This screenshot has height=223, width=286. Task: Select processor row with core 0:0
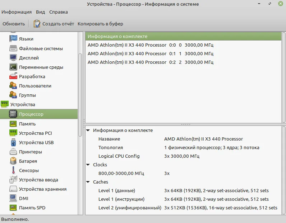(183, 45)
